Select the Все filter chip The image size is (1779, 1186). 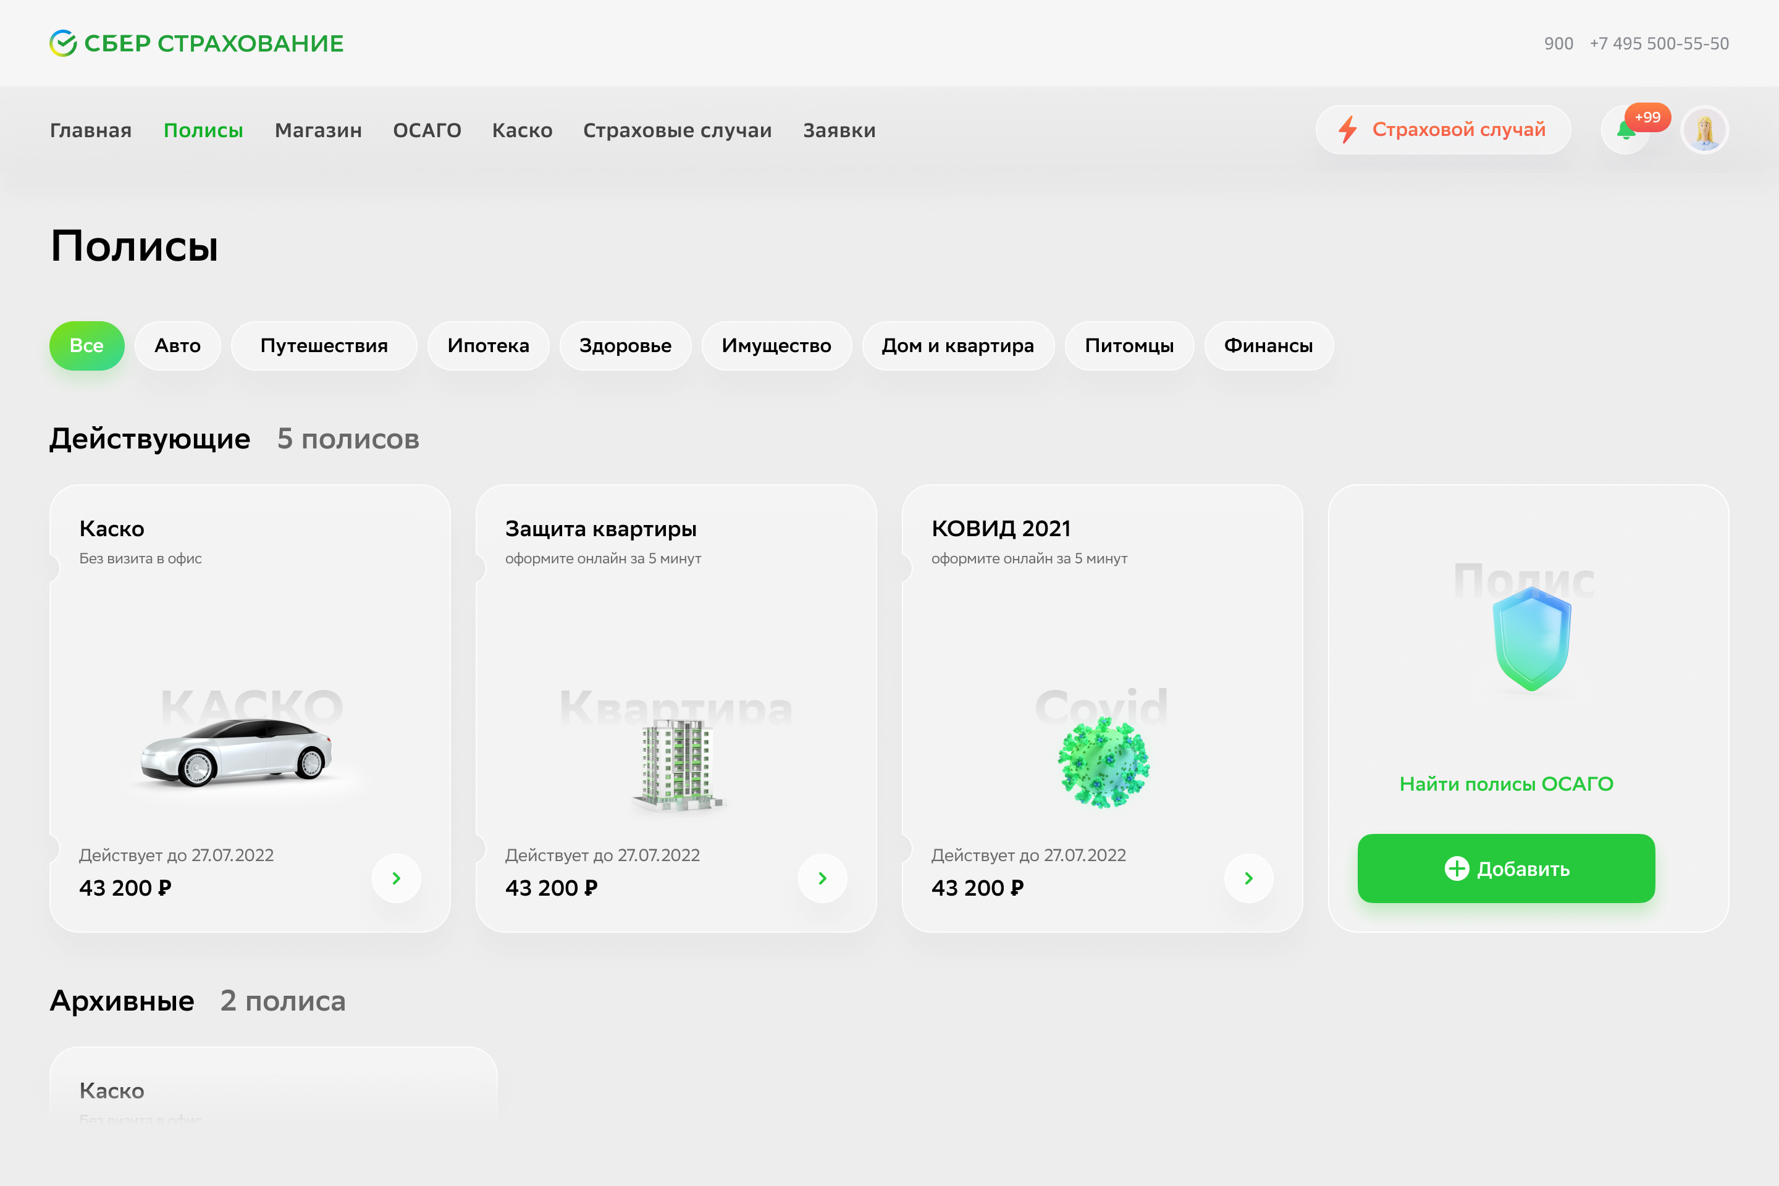point(87,346)
